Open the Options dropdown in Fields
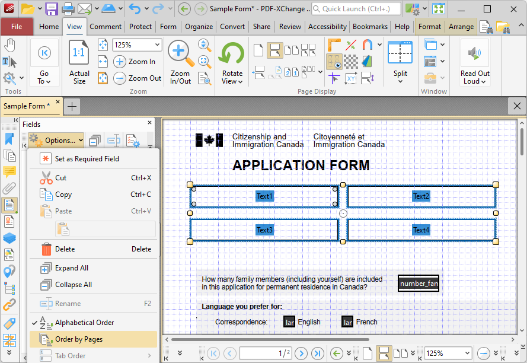 click(56, 141)
